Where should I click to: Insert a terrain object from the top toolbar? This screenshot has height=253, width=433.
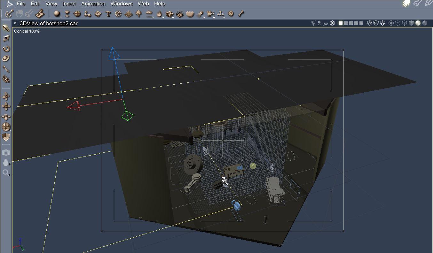[129, 14]
